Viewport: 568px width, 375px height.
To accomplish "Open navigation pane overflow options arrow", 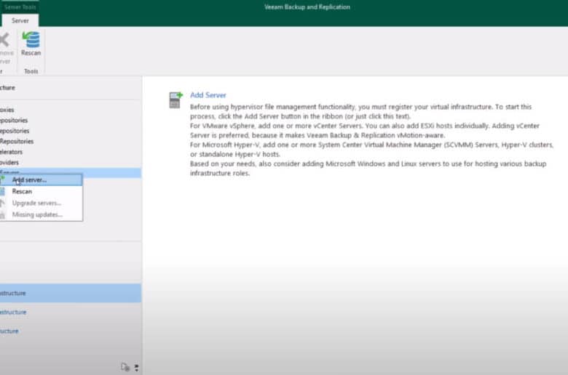I will point(137,368).
